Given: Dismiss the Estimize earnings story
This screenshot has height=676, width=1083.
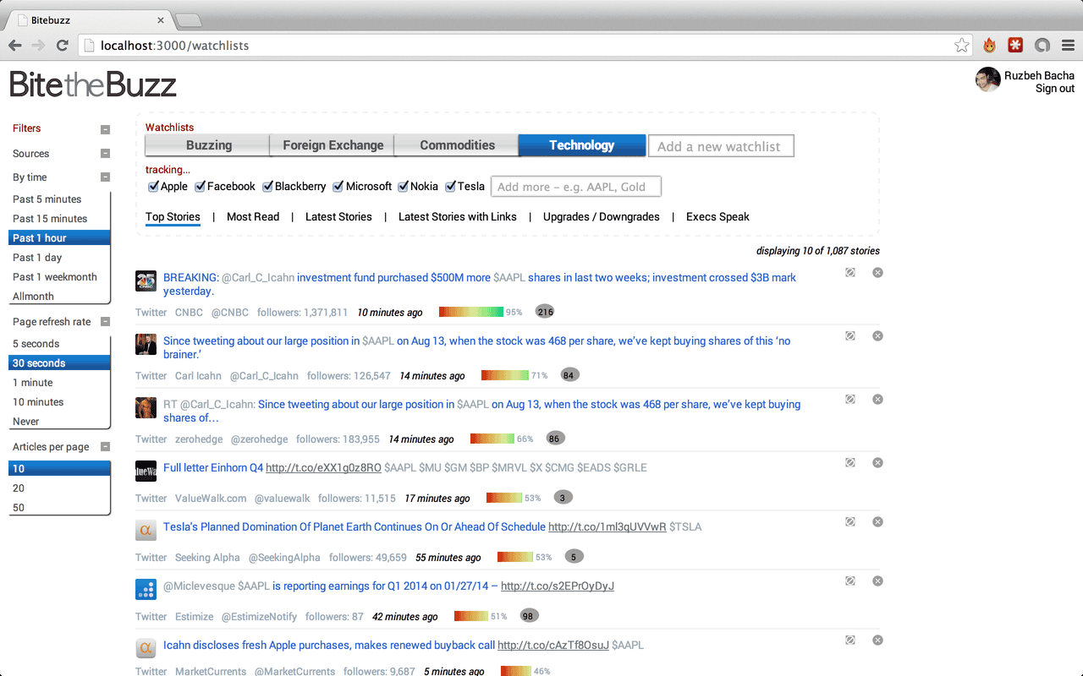Looking at the screenshot, I should pyautogui.click(x=877, y=581).
